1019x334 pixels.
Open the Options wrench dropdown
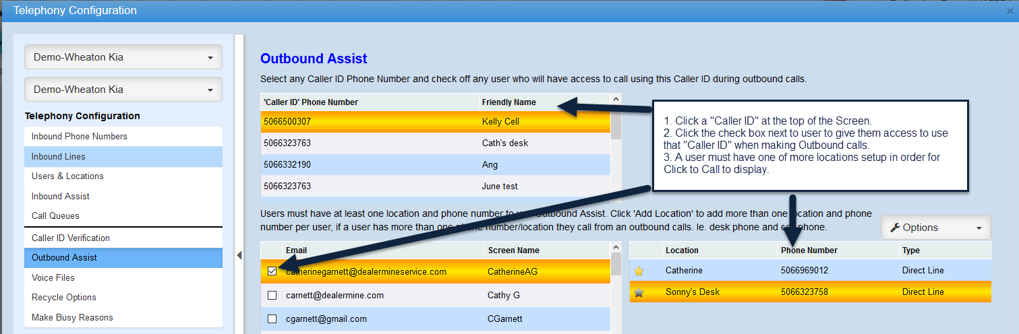[x=935, y=228]
